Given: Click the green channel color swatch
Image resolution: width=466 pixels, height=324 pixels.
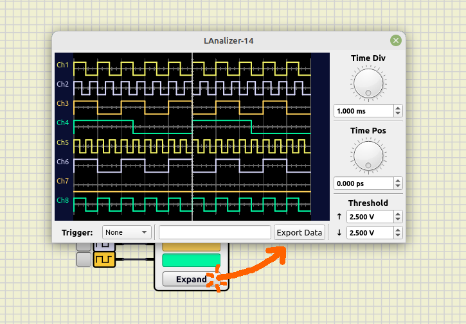Looking at the screenshot, I should click(192, 260).
